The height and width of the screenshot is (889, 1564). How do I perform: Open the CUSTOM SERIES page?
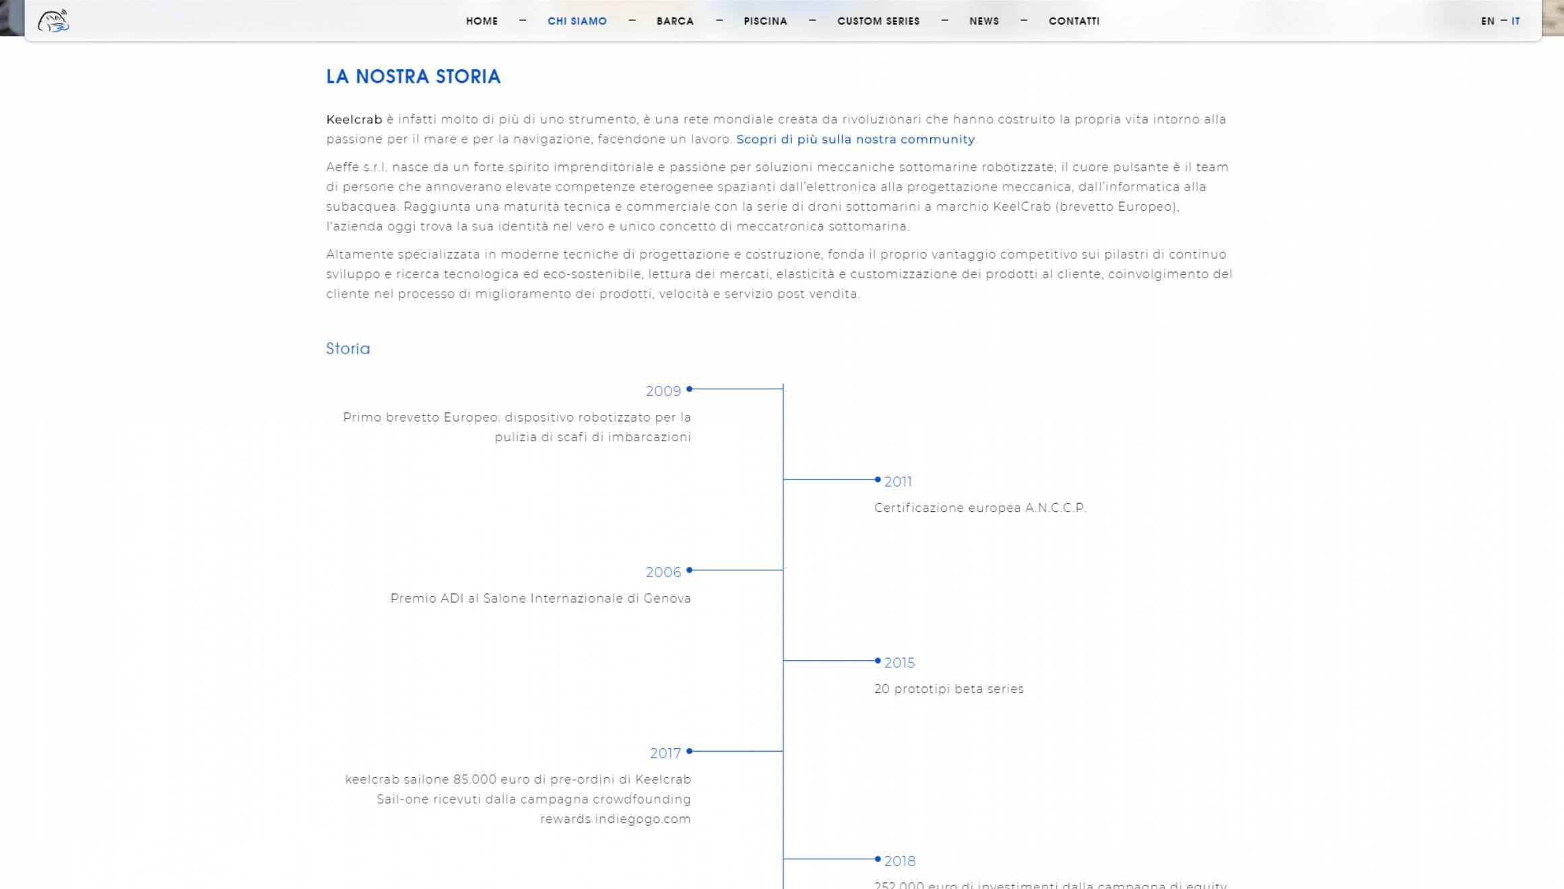878,21
